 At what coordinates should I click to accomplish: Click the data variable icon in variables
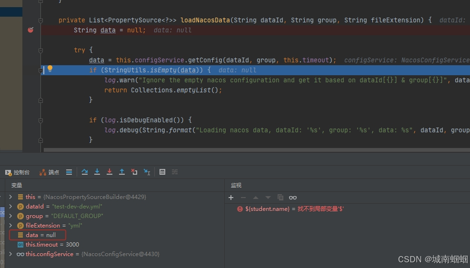[x=20, y=235]
